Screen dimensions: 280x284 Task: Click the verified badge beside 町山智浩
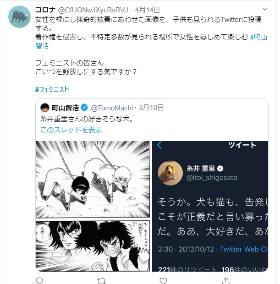point(84,108)
